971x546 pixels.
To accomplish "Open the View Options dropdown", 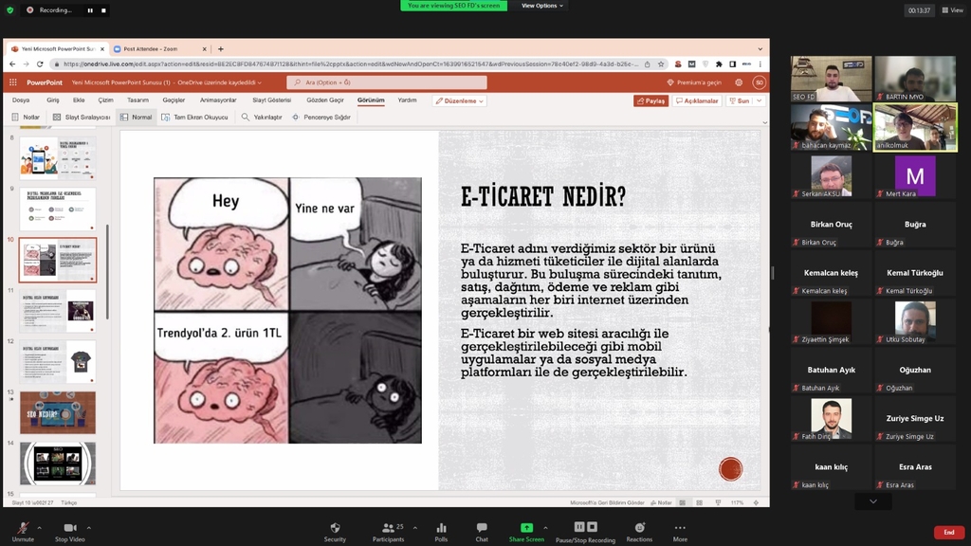I will click(542, 6).
